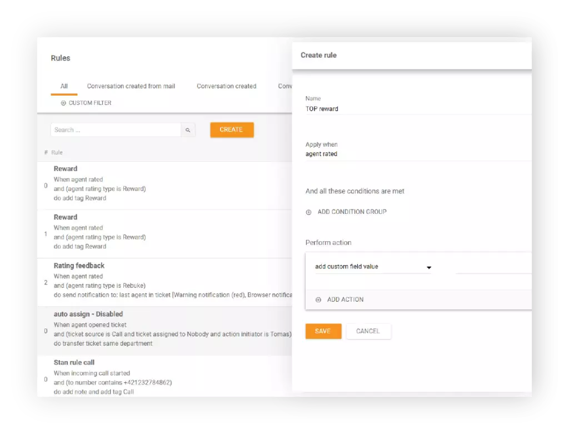Viewport: 569px width, 434px height.
Task: Cancel rule creation
Action: click(x=368, y=331)
